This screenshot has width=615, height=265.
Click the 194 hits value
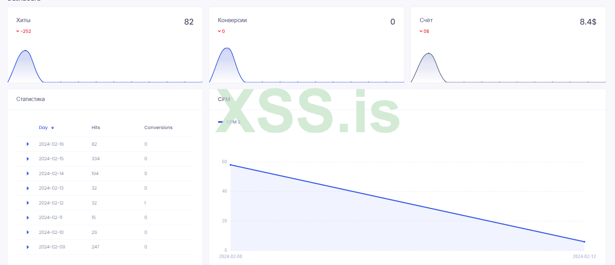pos(95,173)
